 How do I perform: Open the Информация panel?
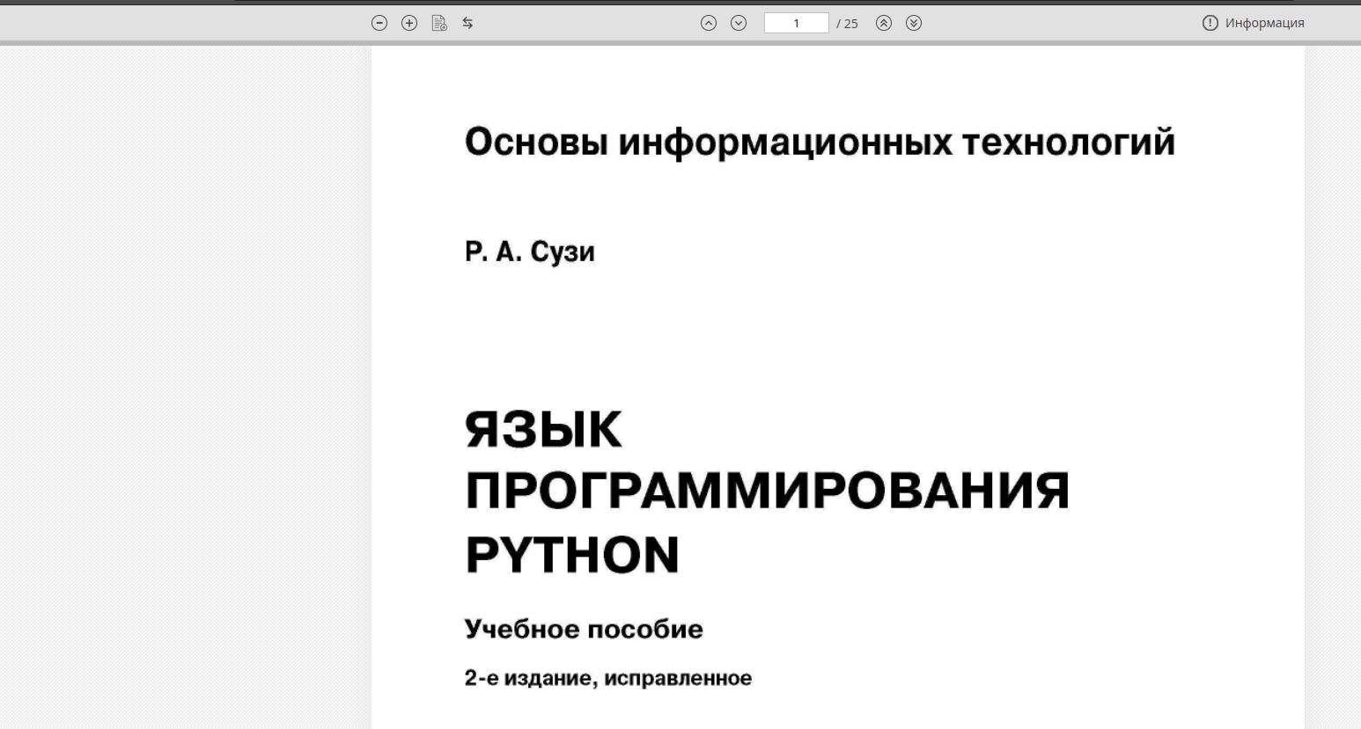tap(1254, 23)
